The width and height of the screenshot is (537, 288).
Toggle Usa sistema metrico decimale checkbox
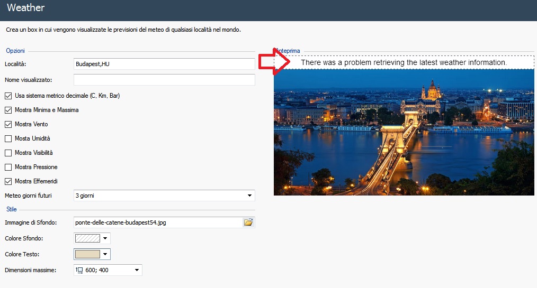[8, 96]
